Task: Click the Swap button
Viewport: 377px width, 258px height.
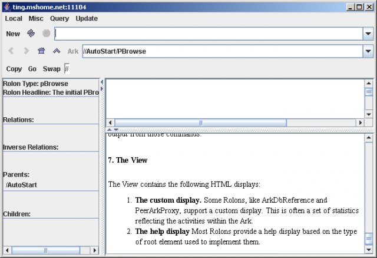Action: pyautogui.click(x=51, y=69)
